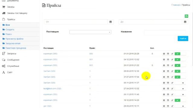The image size is (193, 108).
Task: Go to Главная via breadcrumb
Action: point(176,5)
